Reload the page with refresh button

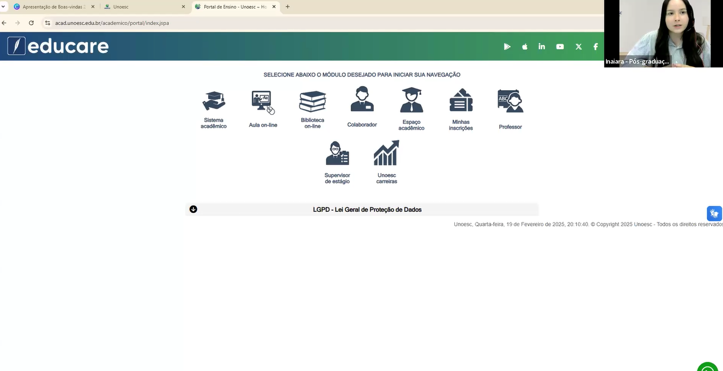(x=31, y=23)
